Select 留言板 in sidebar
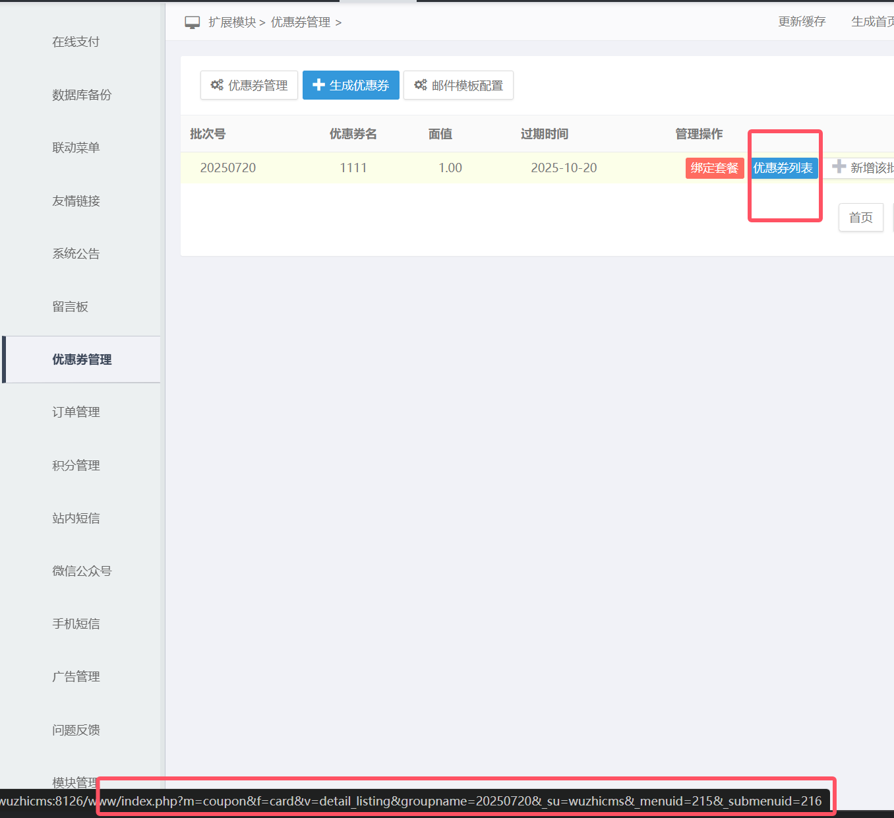 [70, 307]
